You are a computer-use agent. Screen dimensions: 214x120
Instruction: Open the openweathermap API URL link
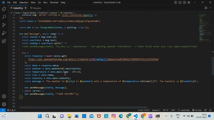pyautogui.click(x=93, y=59)
